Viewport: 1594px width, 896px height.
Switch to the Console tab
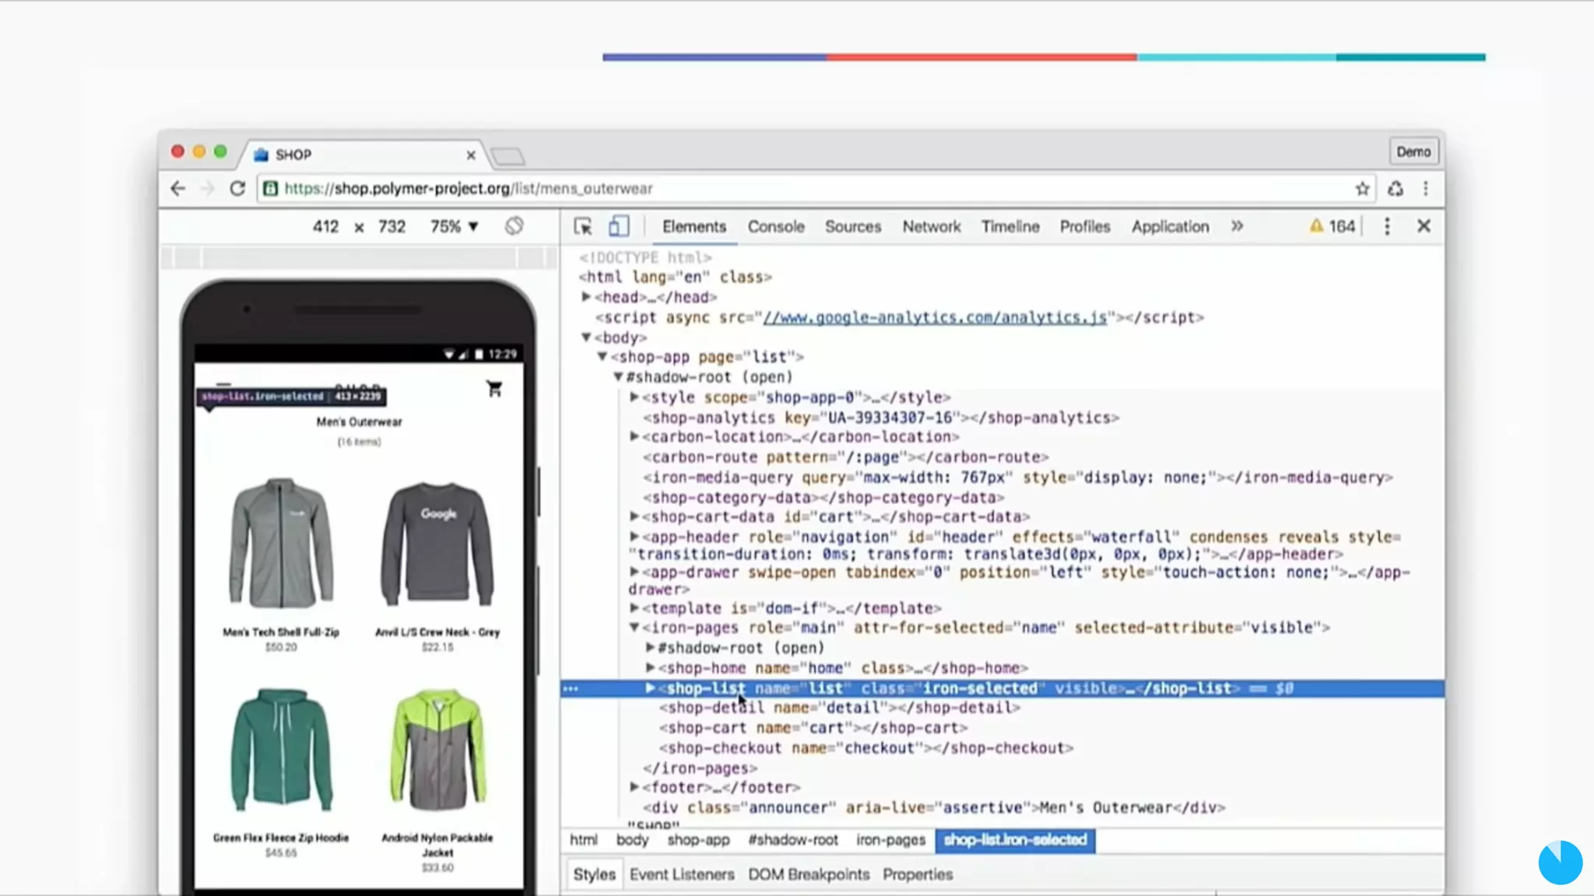[x=775, y=226]
